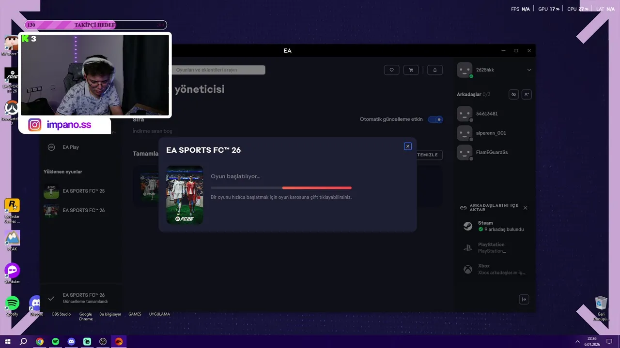Image resolution: width=620 pixels, height=348 pixels.
Task: Click the impano.ss Instagram overlay label
Action: point(69,125)
